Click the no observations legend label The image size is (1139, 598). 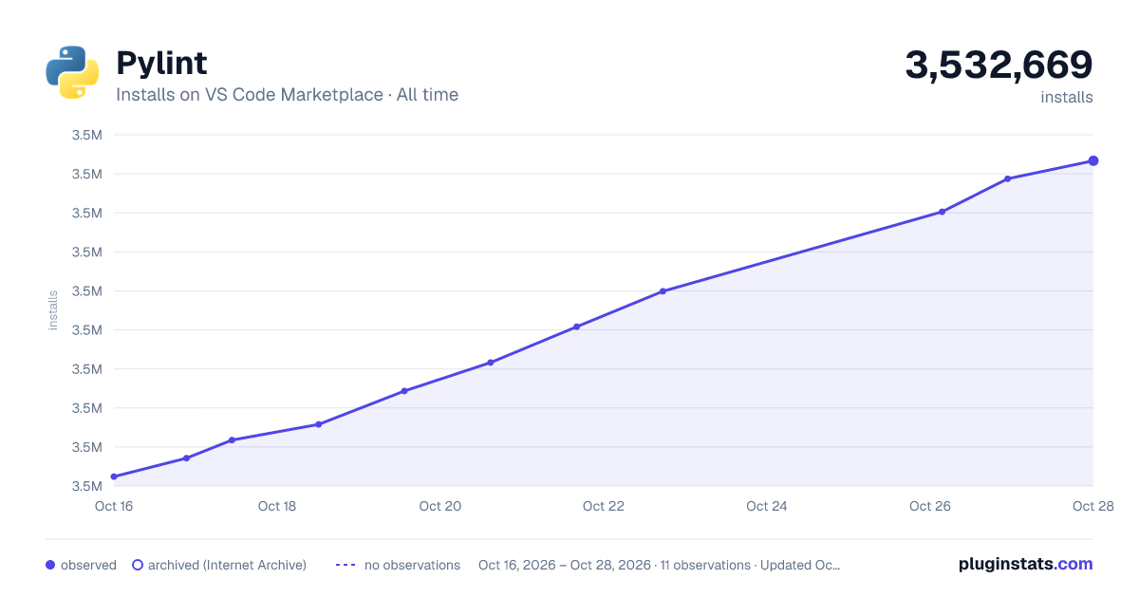[x=412, y=565]
